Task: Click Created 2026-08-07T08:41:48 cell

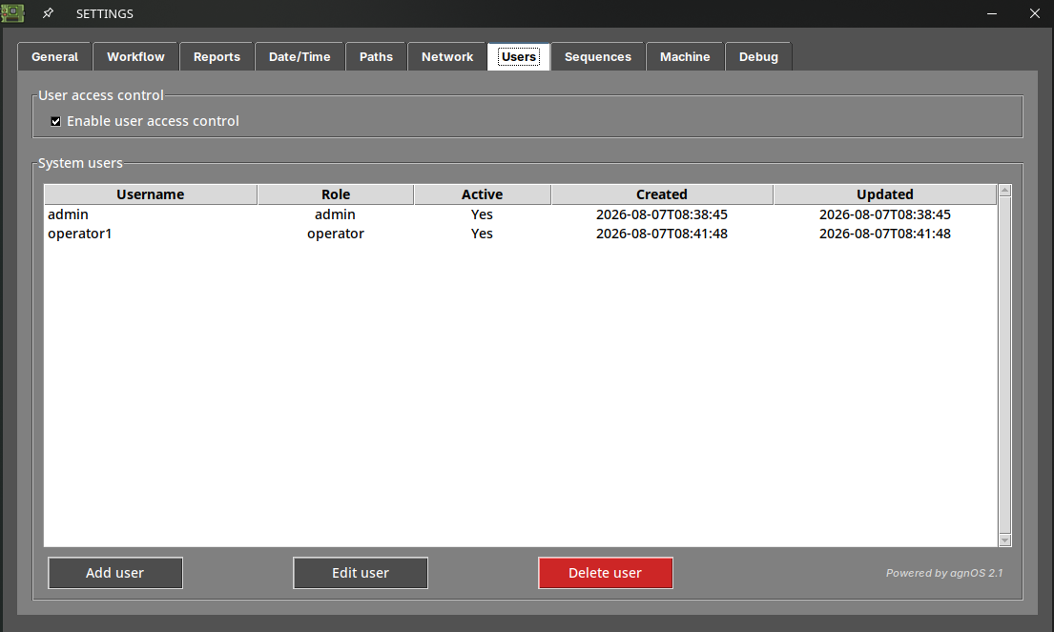Action: (x=662, y=234)
